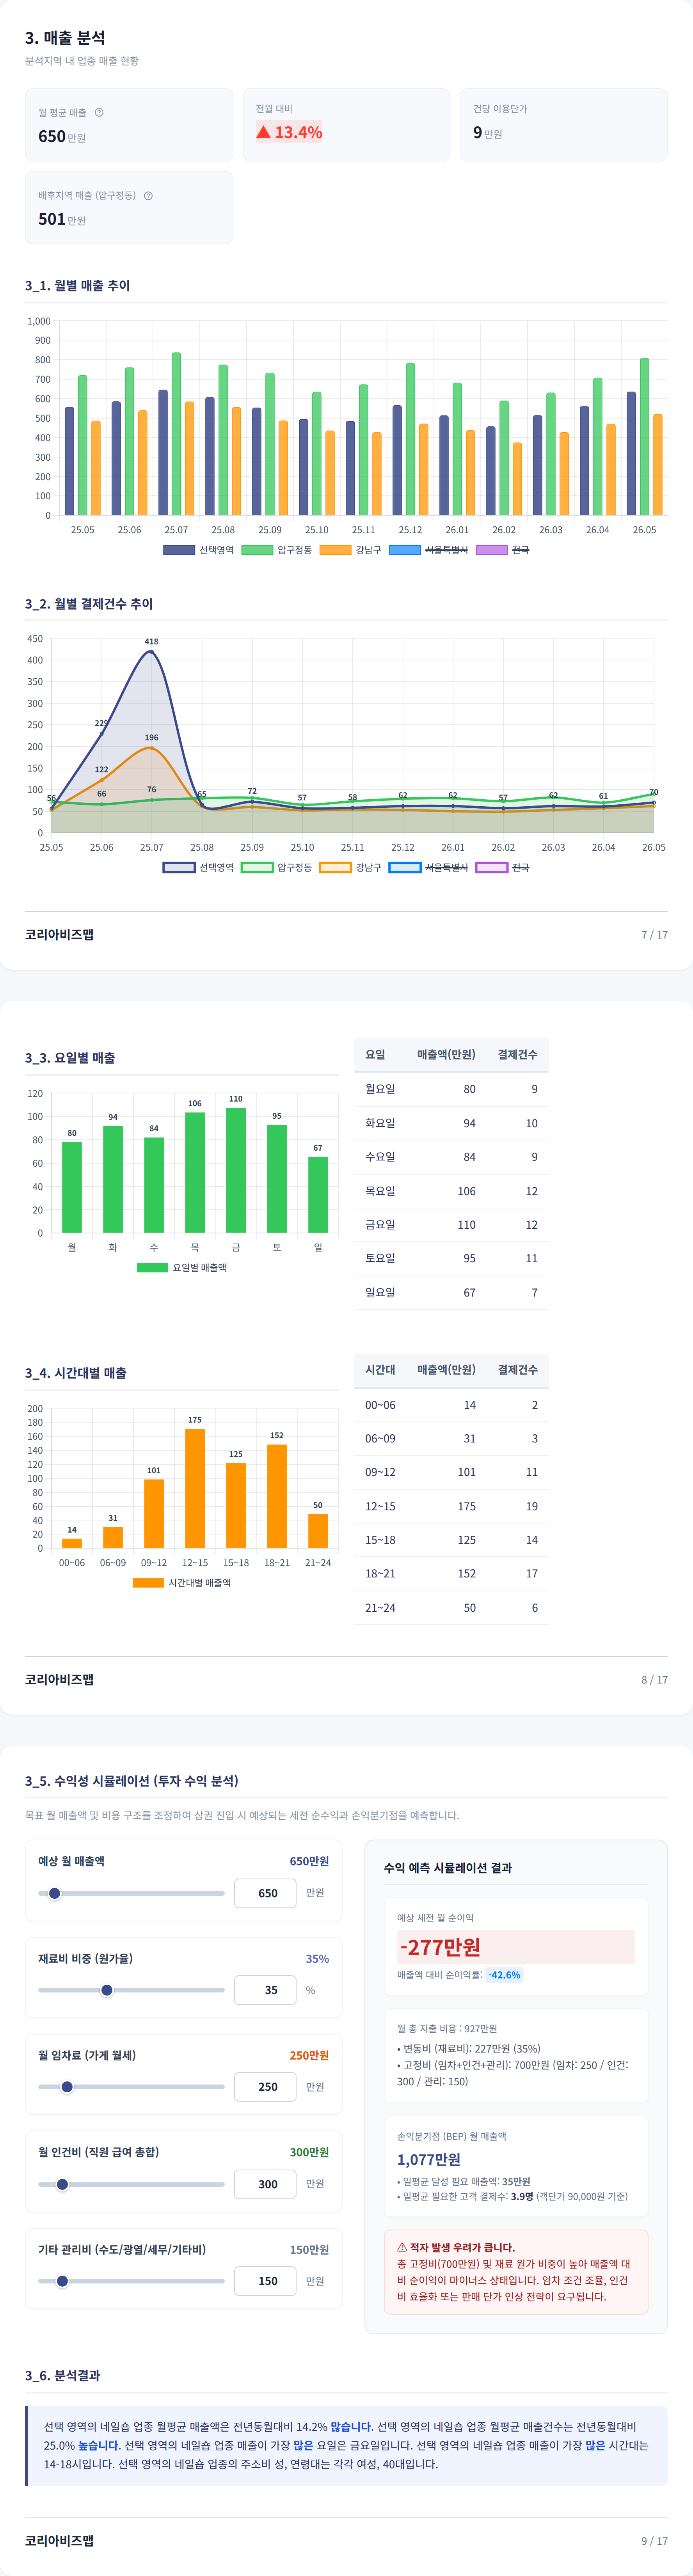Click the 3_6. 분석결과 heading
Screen dimensions: 693x2576
coord(62,2375)
